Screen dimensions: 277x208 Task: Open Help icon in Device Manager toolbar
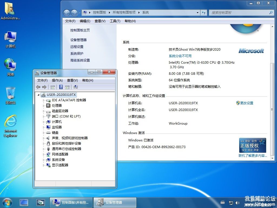point(61,87)
